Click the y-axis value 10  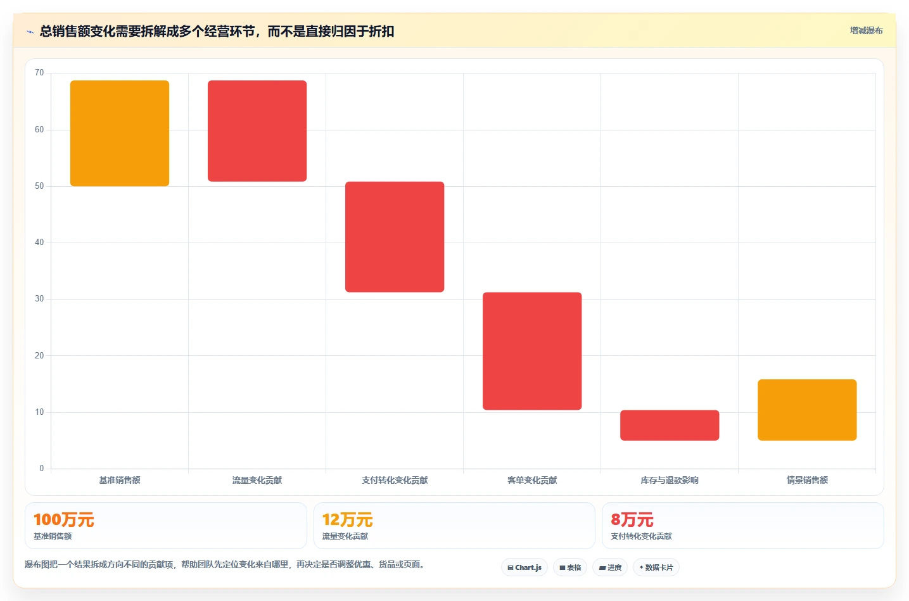[x=39, y=412]
